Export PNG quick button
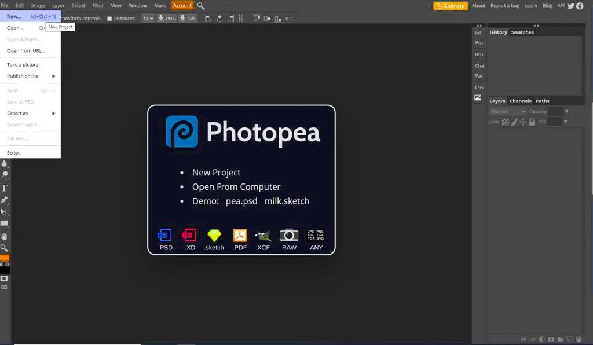Viewport: 593px width, 345px height. (167, 18)
